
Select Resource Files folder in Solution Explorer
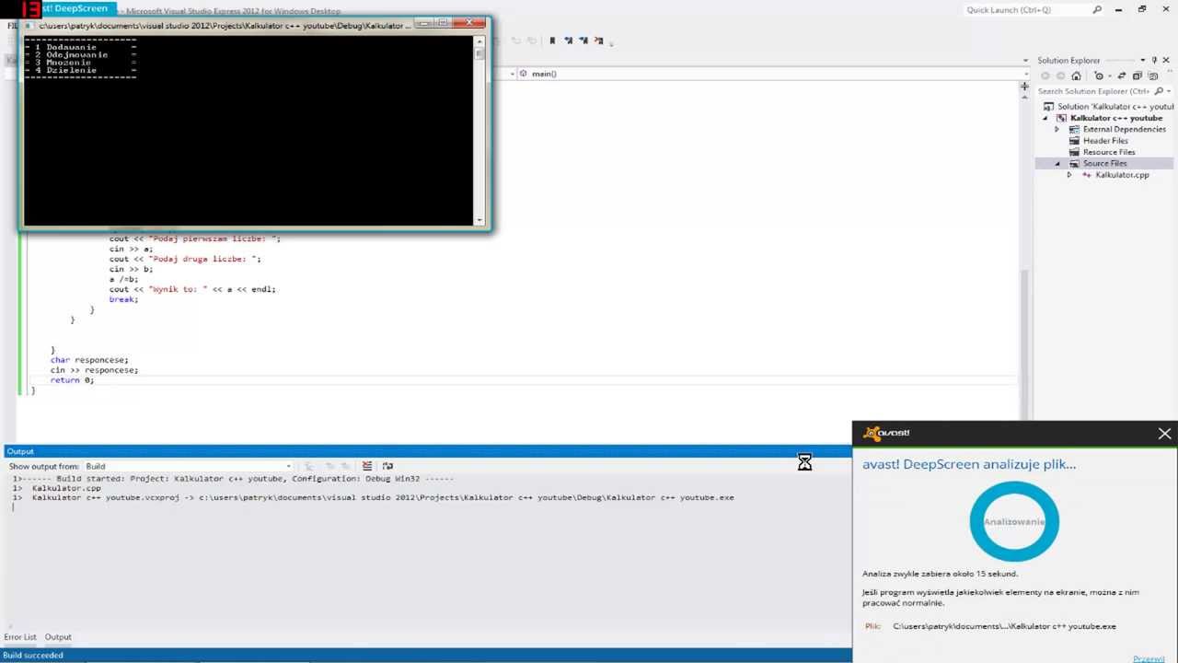[1109, 152]
